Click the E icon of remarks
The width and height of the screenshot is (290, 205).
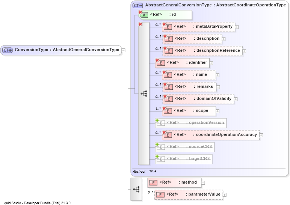(169, 87)
